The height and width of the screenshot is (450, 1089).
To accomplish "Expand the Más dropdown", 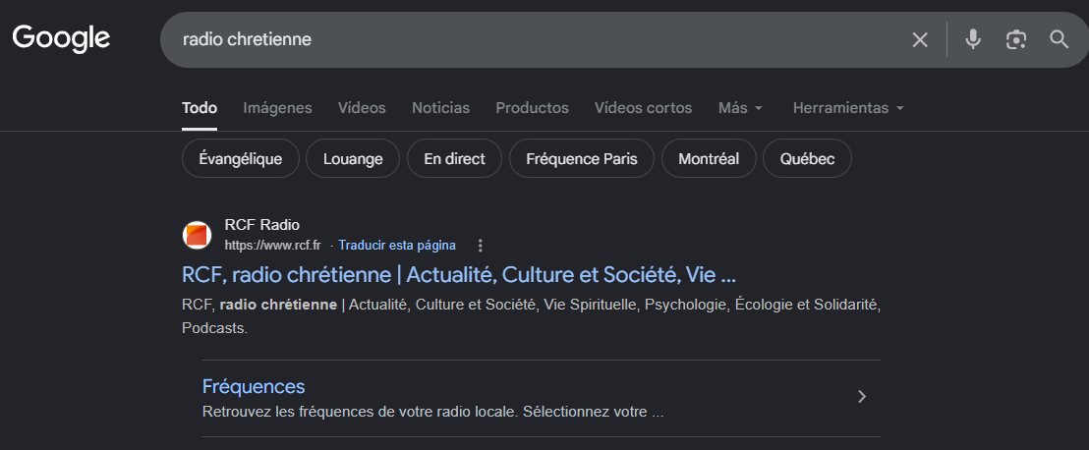I will 740,108.
